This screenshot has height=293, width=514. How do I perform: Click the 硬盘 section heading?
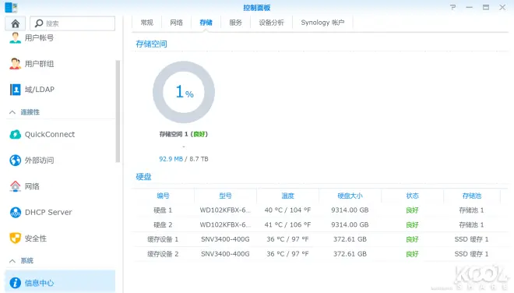point(143,177)
